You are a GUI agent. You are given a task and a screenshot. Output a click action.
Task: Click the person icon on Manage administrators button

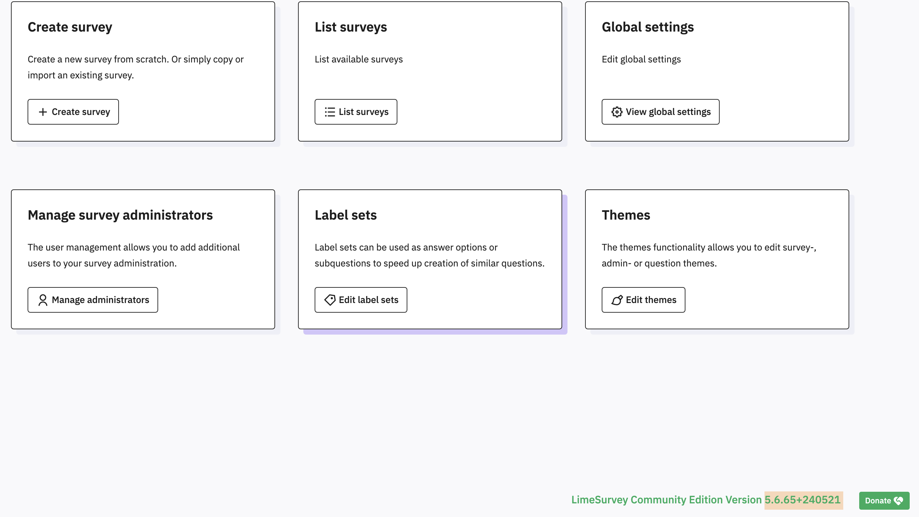[x=43, y=300]
